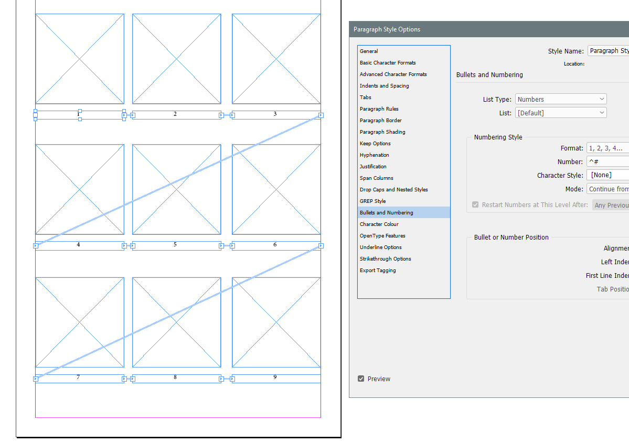Open Character Colour section
Image resolution: width=629 pixels, height=443 pixels.
(403, 224)
